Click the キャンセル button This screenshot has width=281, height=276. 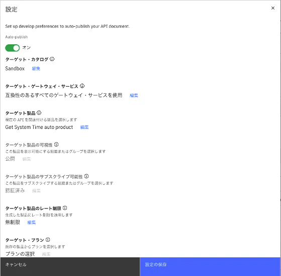pos(70,266)
